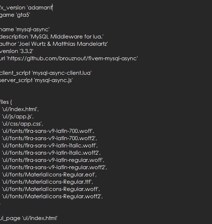Click the name 'mysql-async' line
The height and width of the screenshot is (224, 212).
click(25, 29)
